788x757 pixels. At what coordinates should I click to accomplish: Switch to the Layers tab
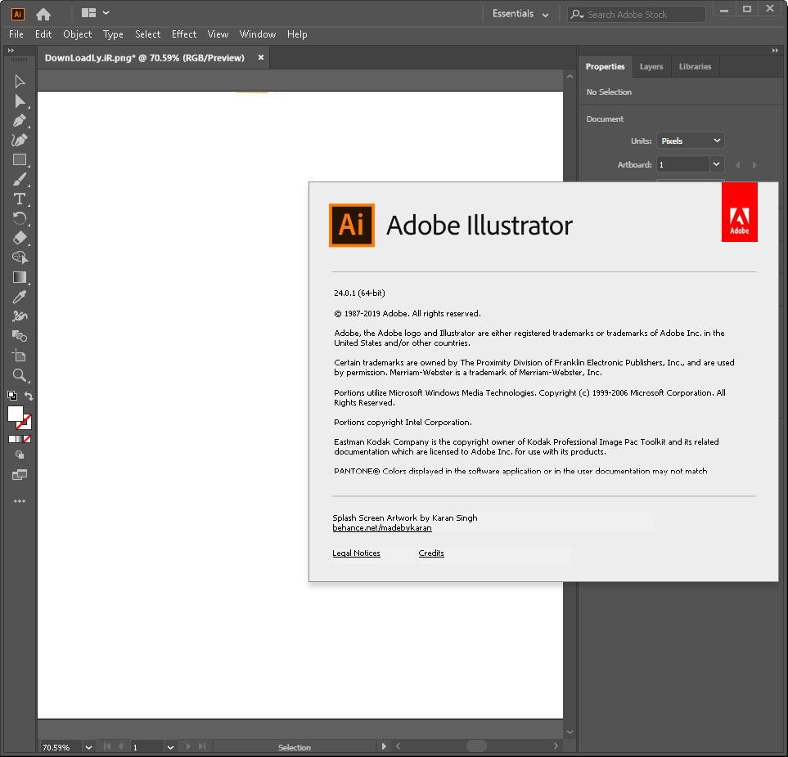click(x=651, y=66)
